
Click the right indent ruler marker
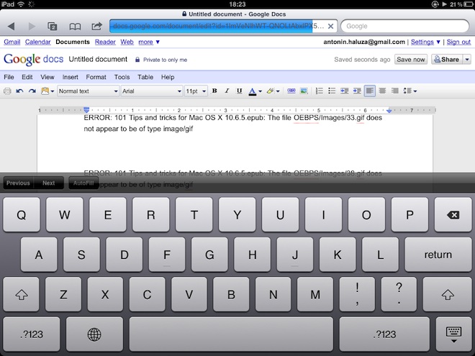point(389,111)
